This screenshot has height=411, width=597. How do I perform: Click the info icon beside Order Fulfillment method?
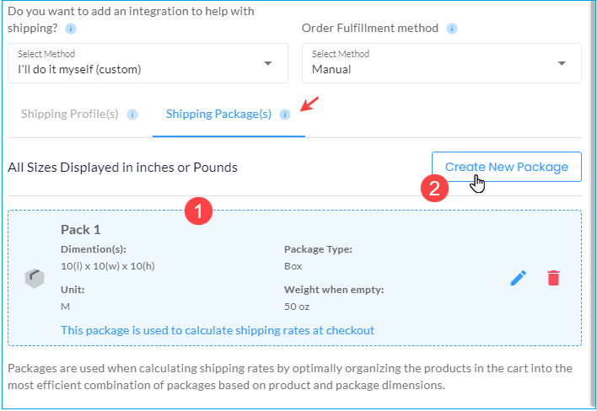[x=452, y=29]
